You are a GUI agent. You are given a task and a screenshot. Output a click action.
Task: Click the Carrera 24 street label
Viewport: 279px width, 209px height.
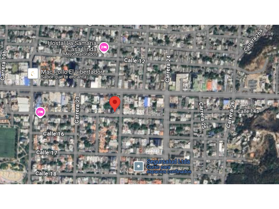(168, 69)
